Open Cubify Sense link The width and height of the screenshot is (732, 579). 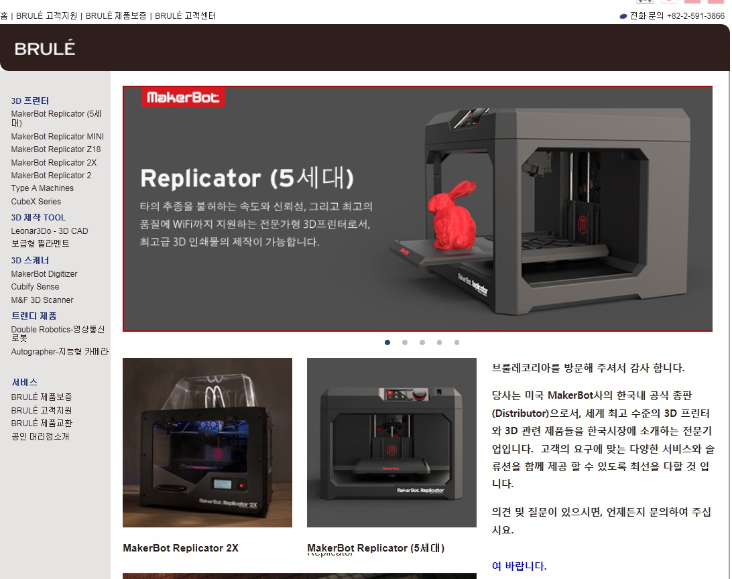[x=35, y=286]
